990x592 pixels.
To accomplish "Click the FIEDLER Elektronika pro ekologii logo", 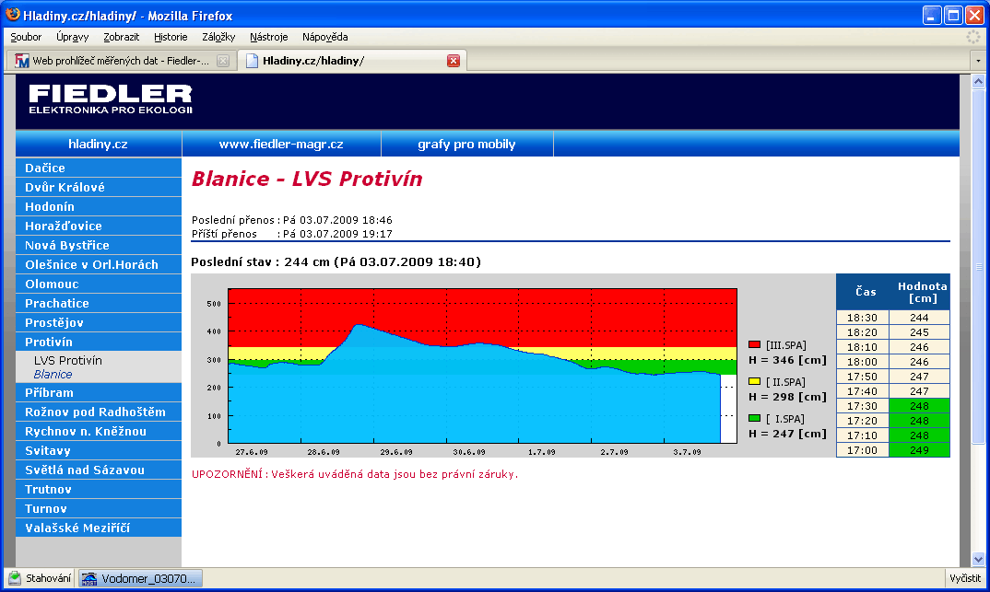I will click(x=111, y=99).
